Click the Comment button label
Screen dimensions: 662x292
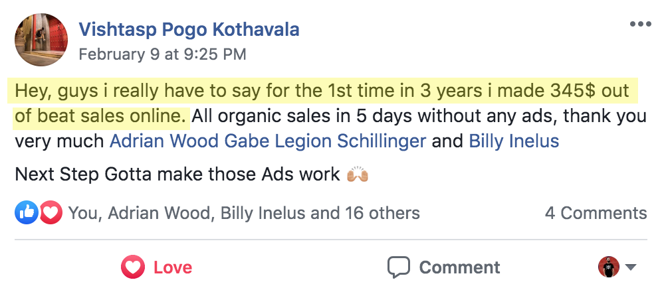[459, 267]
